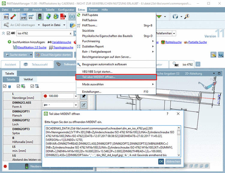The image size is (225, 173).
Task: Click inside the MIDENT text area
Action: (x=111, y=141)
